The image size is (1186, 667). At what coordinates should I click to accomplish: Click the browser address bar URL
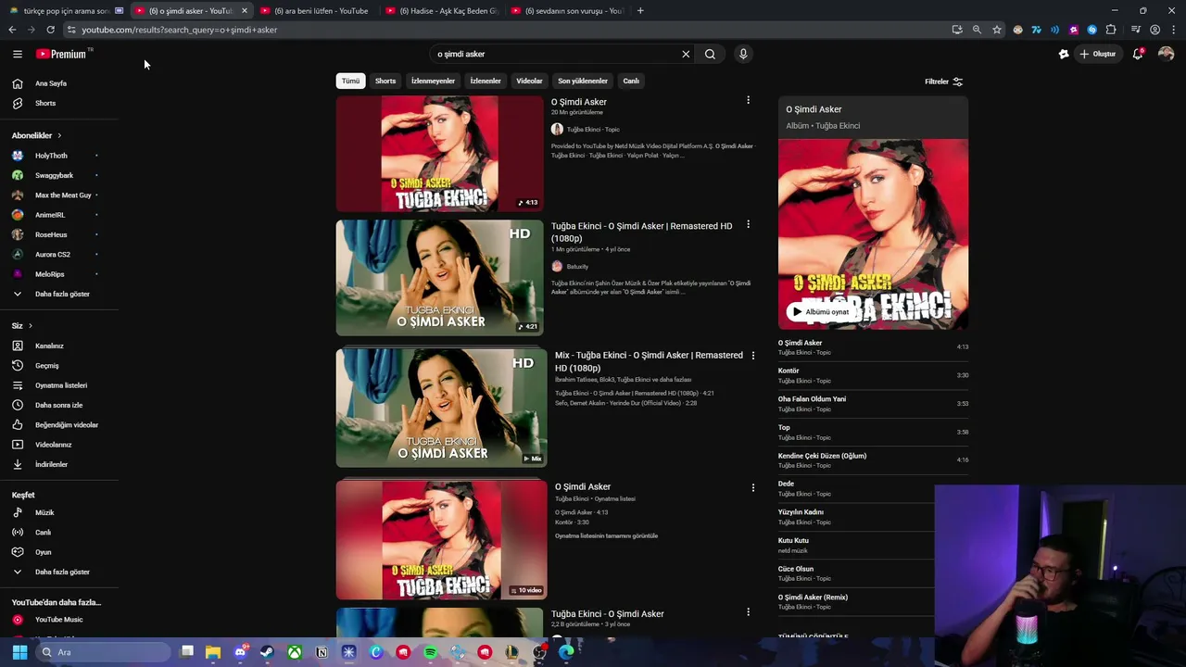click(179, 30)
